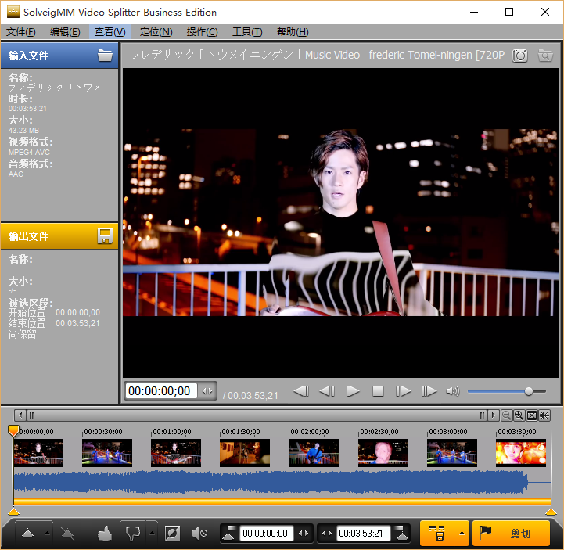The height and width of the screenshot is (550, 564).
Task: Click the 剪切 trim button
Action: point(511,534)
